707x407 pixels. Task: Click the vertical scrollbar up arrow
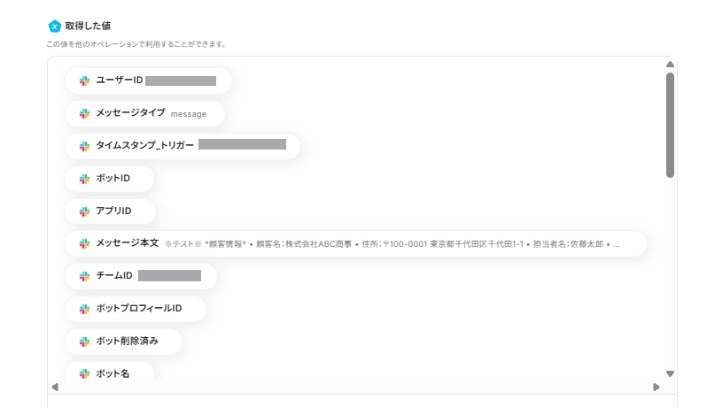coord(670,65)
